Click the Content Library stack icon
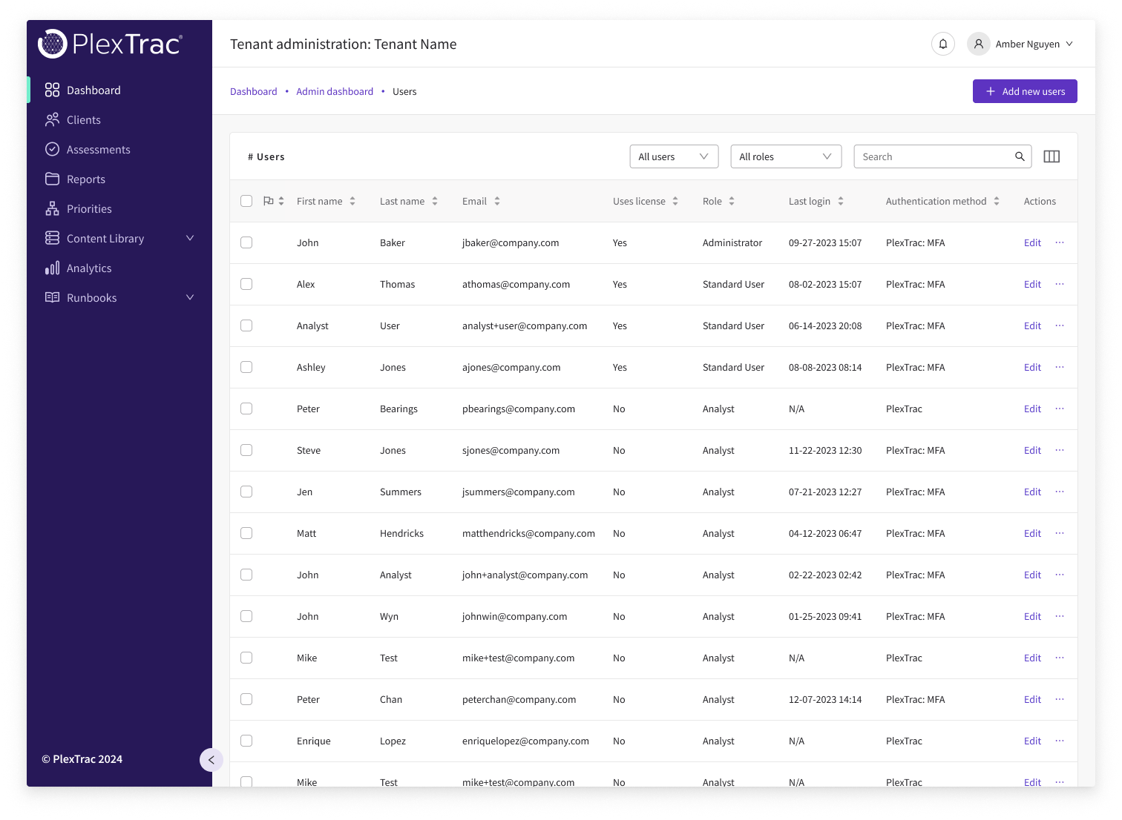Viewport: 1122px width, 820px height. point(52,238)
